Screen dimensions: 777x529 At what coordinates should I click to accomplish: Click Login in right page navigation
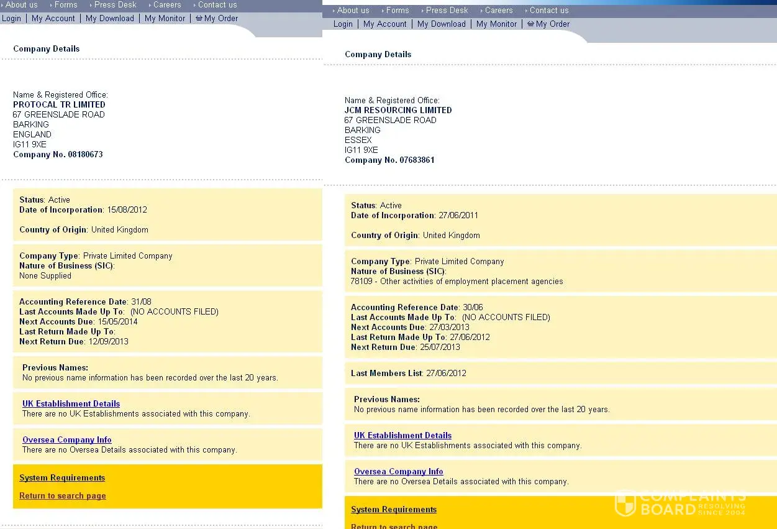[x=343, y=24]
